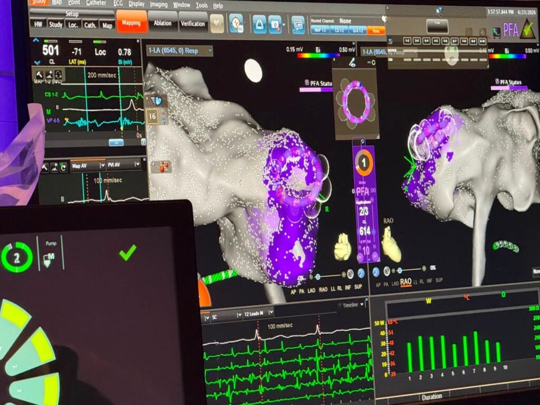Click the camera snapshot toolbar icon
Screen dimensions: 540x405
point(275,24)
